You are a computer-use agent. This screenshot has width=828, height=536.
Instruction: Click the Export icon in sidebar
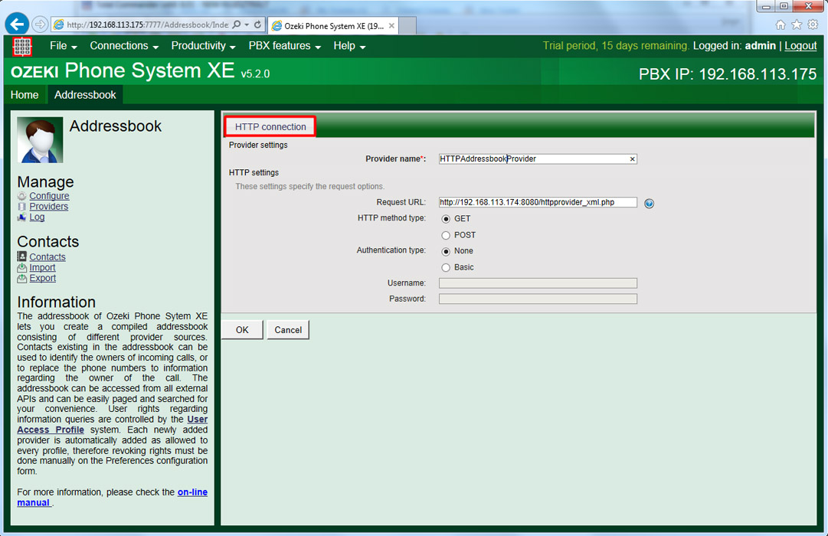[21, 278]
